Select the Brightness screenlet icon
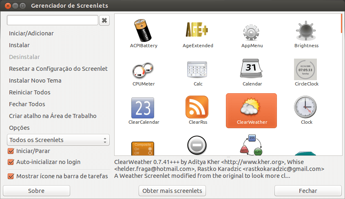Screen dimensions: 345x199 (x=306, y=31)
